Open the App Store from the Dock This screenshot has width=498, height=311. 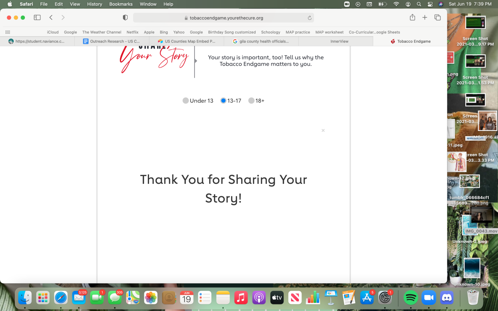(367, 298)
